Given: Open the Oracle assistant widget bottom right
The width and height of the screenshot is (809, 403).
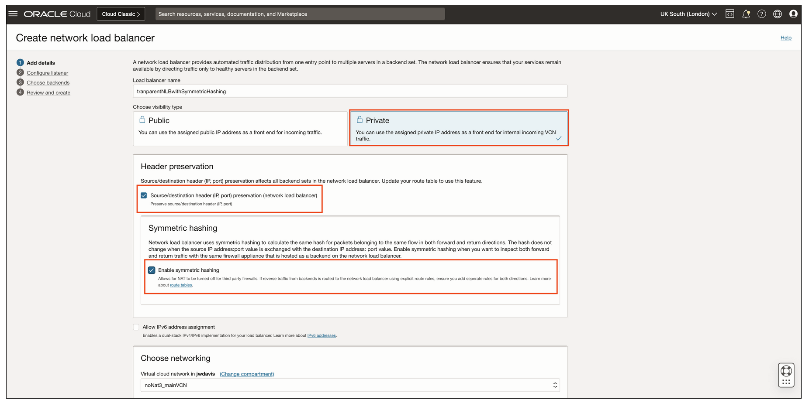Looking at the screenshot, I should 786,375.
